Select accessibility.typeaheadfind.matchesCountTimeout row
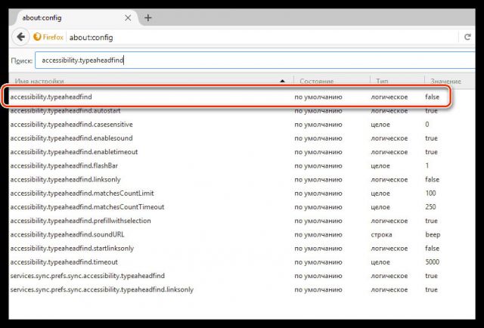This screenshot has height=328, width=484. coord(242,207)
